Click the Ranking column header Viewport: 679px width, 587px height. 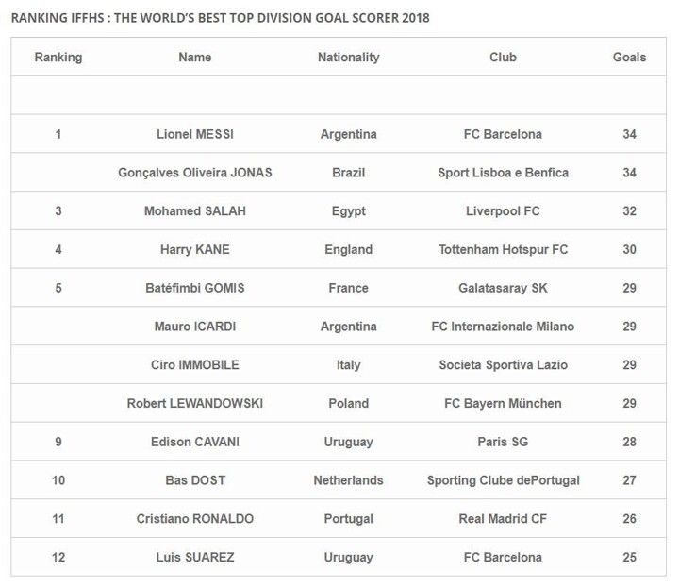tap(58, 58)
